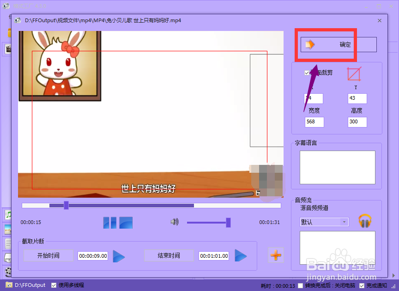399x291 pixels.
Task: Click the orange plus add clip button
Action: 276,255
